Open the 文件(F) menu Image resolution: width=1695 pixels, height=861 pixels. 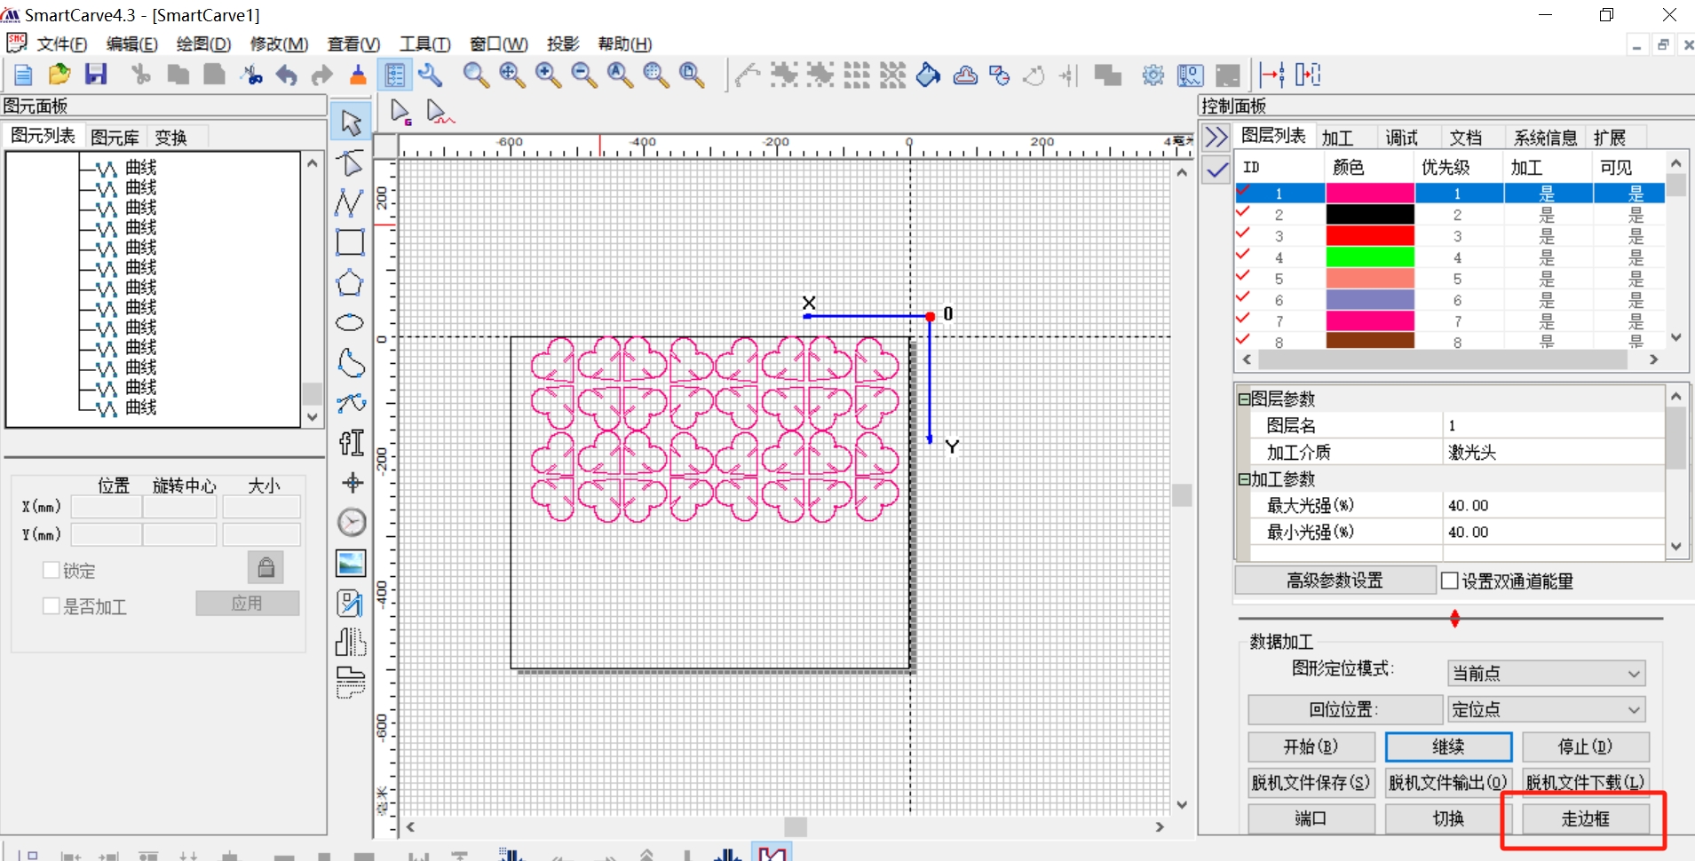click(x=61, y=43)
